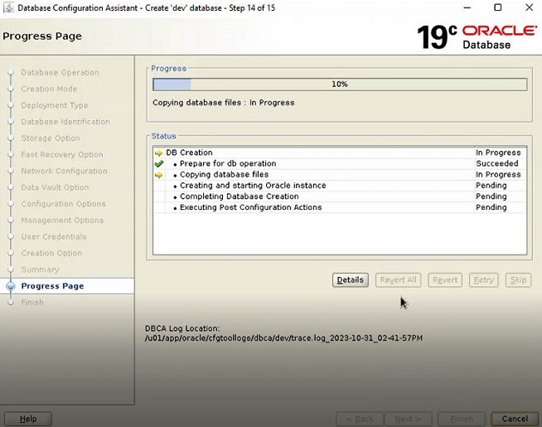Select Management Options step in sidebar
The width and height of the screenshot is (542, 427).
pyautogui.click(x=62, y=221)
